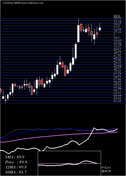Click inside the MACD inset chart box

pos(69,163)
